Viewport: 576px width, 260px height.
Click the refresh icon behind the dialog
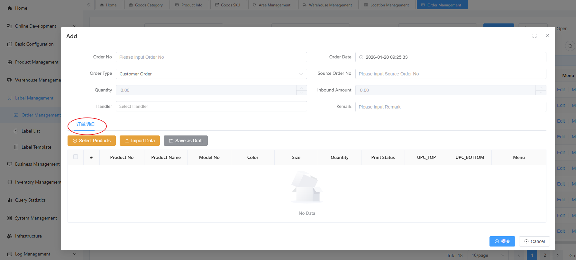(570, 46)
